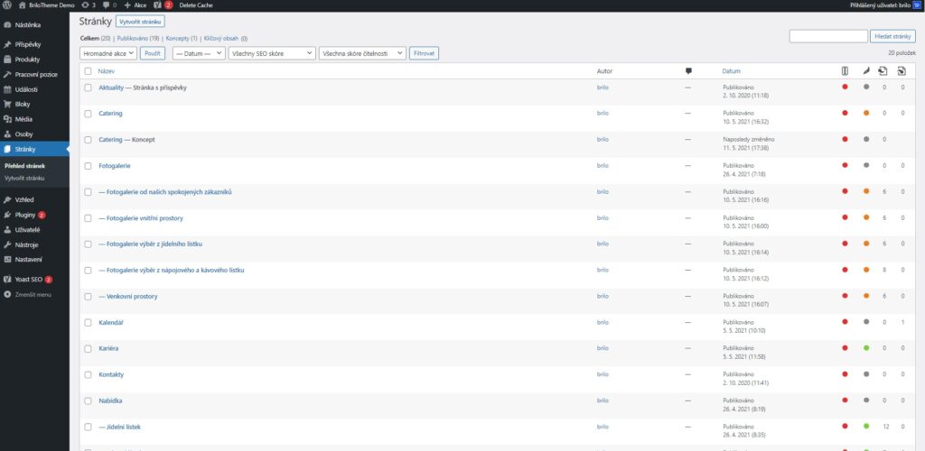Click the Yoast SEO icon in admin bar

pyautogui.click(x=157, y=5)
